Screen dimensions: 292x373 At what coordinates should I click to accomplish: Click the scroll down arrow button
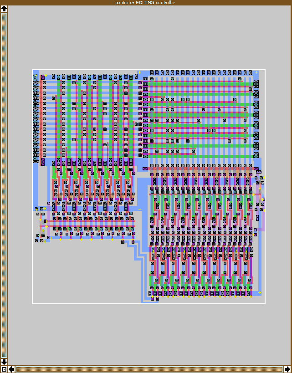point(4,362)
